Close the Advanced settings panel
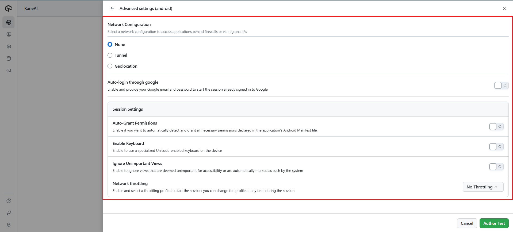The image size is (513, 232). pos(504,9)
